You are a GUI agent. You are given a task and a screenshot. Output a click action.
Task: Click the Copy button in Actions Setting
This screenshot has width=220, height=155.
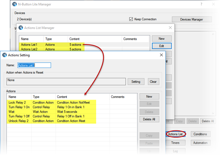(x=149, y=135)
